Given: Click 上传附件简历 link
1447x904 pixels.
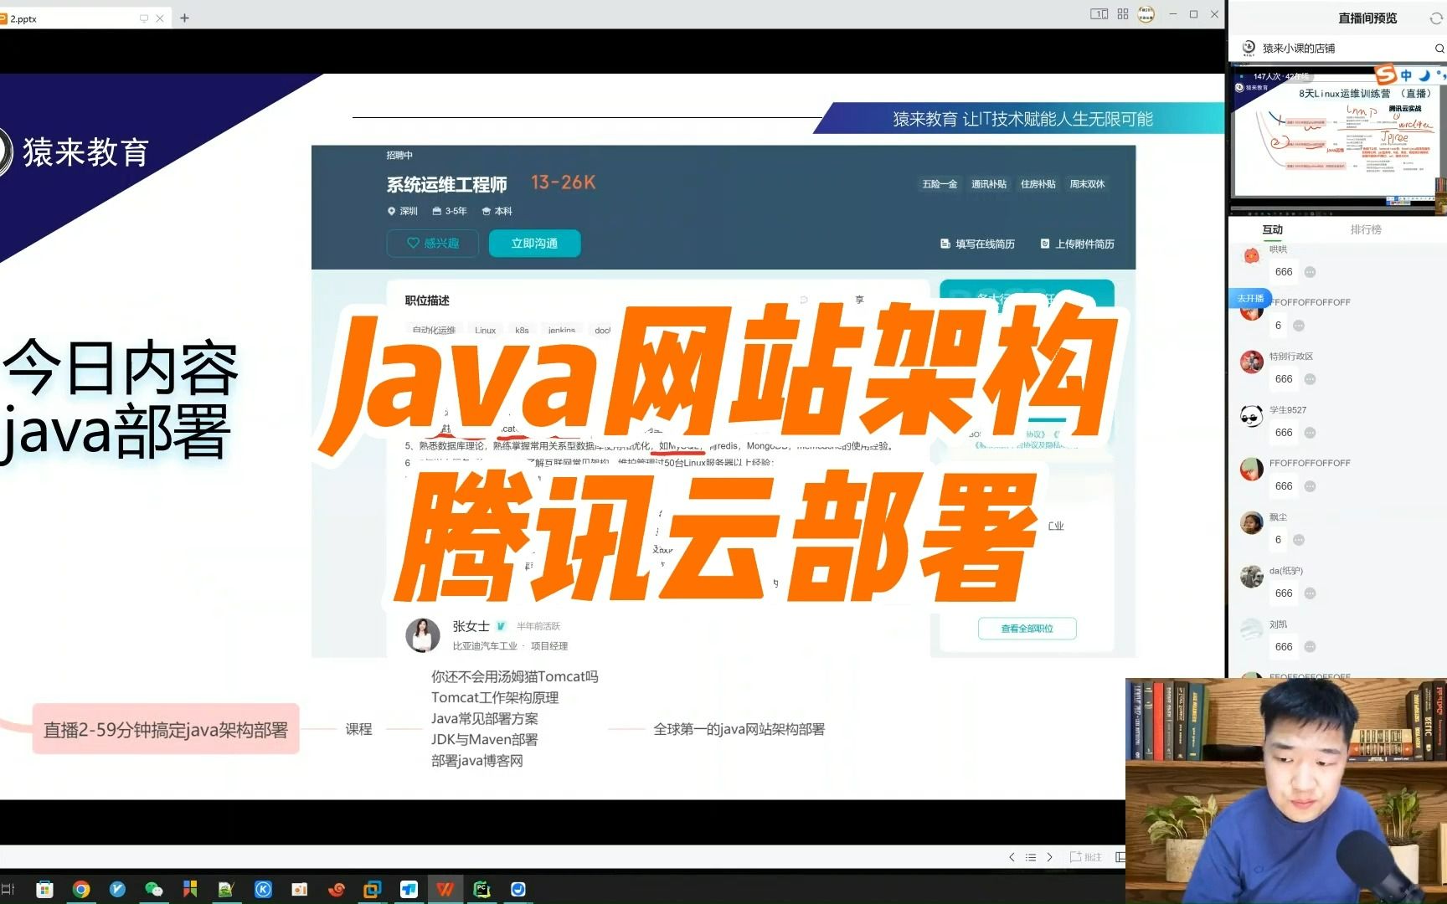Looking at the screenshot, I should 1077,244.
